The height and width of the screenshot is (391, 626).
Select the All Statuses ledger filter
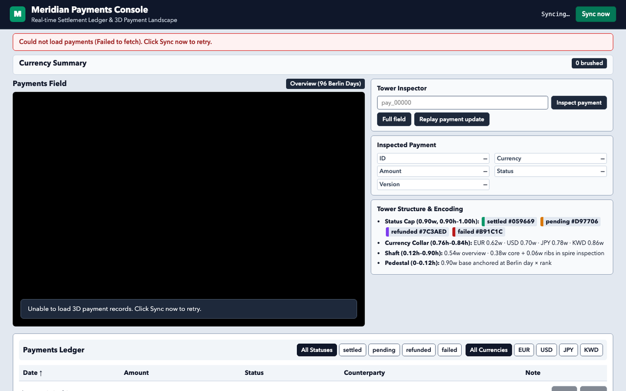tap(317, 350)
